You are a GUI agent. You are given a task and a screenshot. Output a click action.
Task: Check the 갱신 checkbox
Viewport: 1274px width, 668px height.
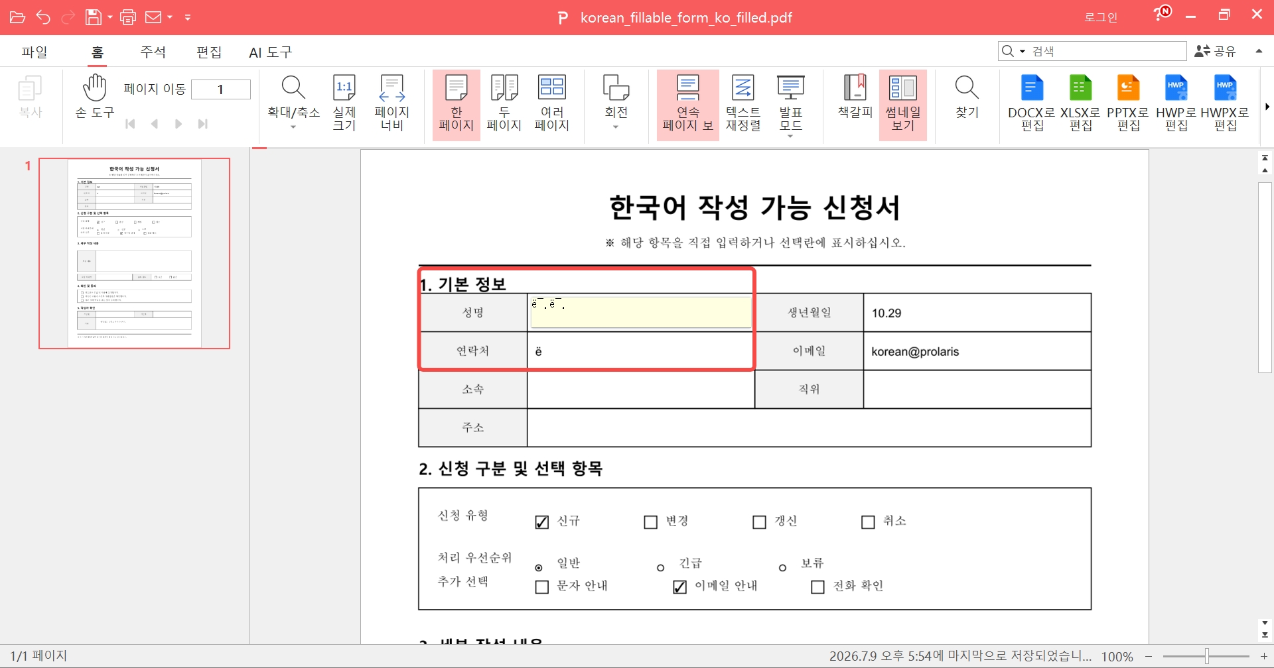click(x=759, y=522)
